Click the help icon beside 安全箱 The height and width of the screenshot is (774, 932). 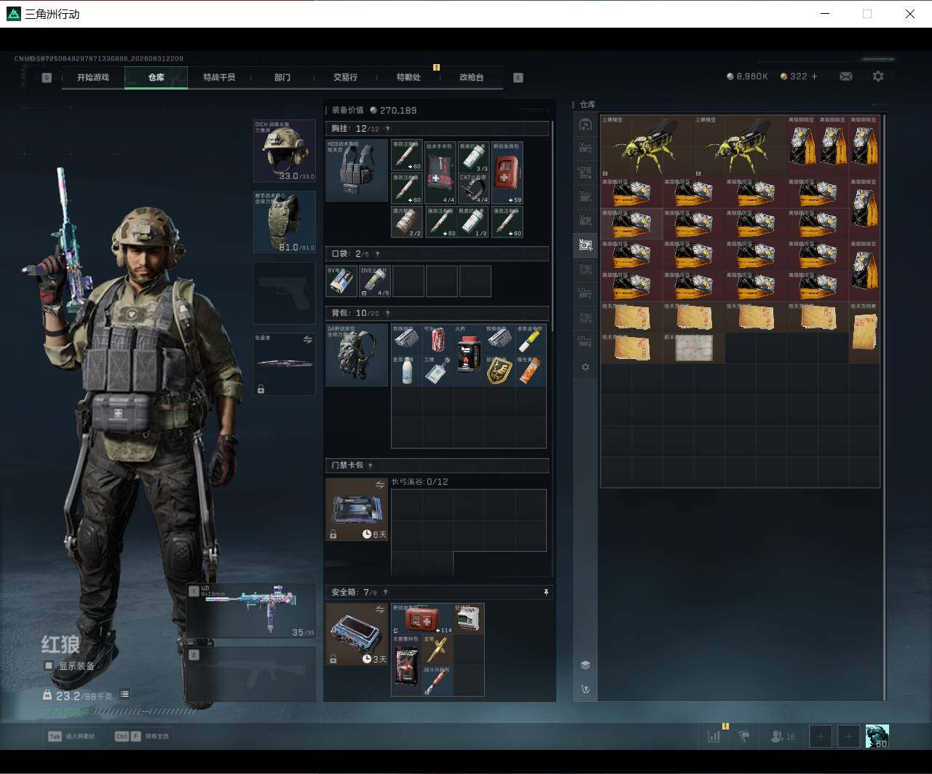tap(385, 593)
